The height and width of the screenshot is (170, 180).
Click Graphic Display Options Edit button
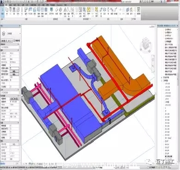click(14, 74)
